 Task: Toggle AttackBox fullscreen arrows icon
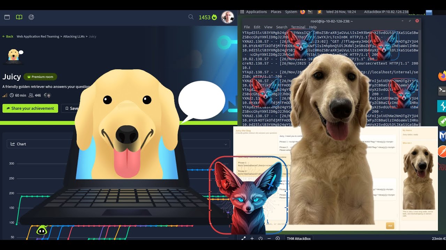coord(243,239)
